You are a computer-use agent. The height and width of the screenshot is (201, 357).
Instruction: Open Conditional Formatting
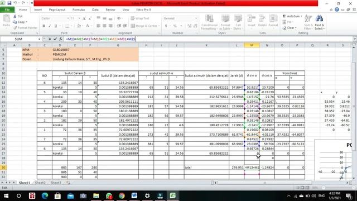coord(209,22)
